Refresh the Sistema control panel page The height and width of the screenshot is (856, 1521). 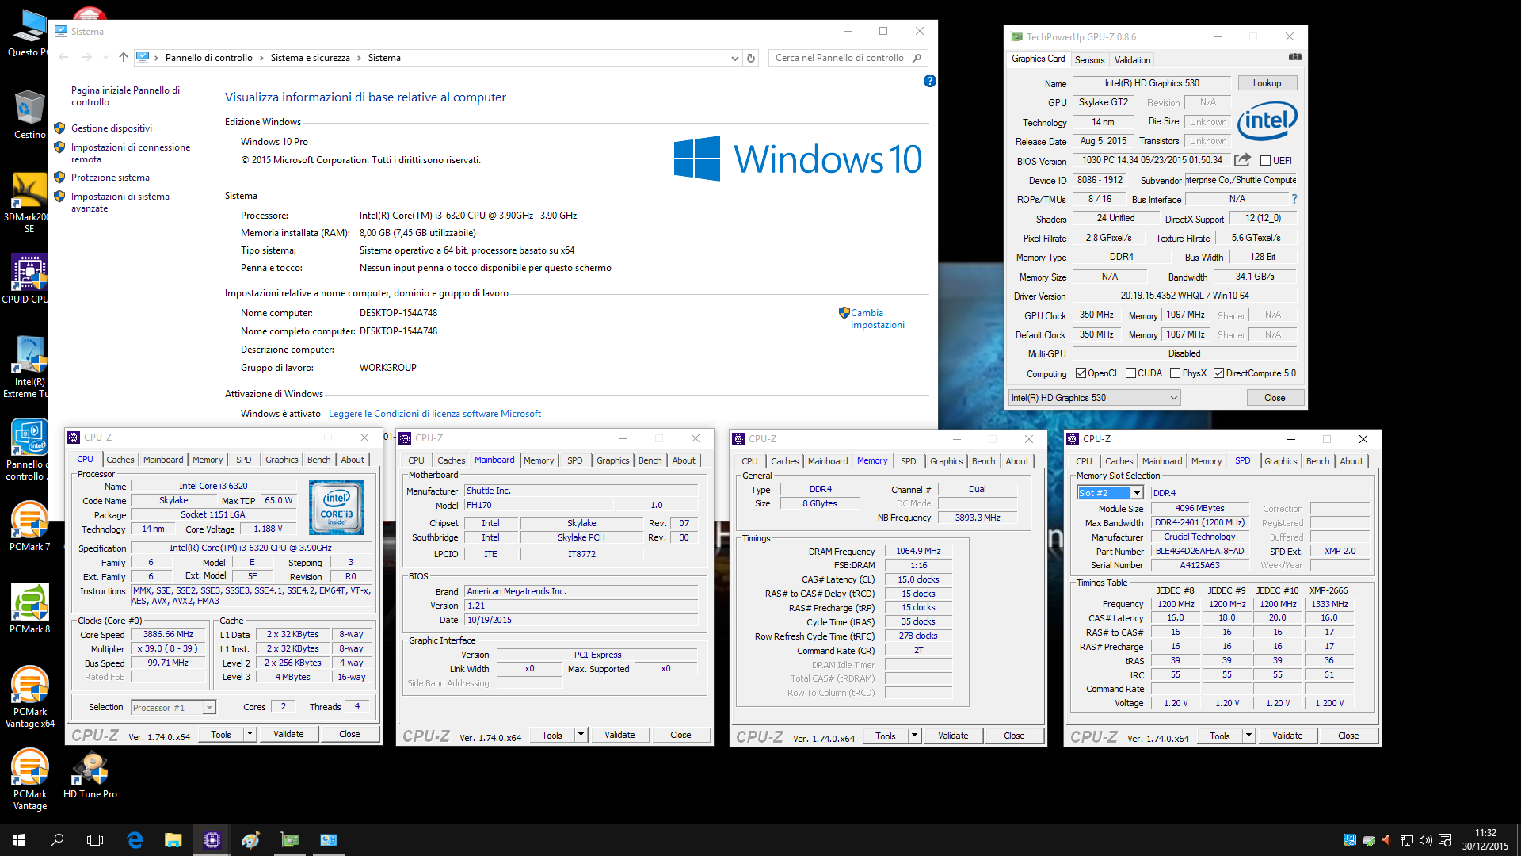(x=751, y=58)
